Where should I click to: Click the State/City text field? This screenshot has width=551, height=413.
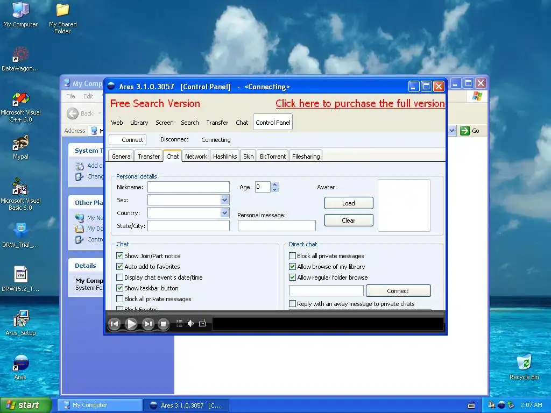point(188,225)
